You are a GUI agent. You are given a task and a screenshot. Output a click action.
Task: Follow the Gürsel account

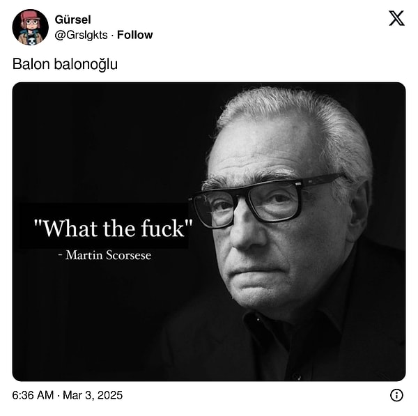[x=135, y=35]
